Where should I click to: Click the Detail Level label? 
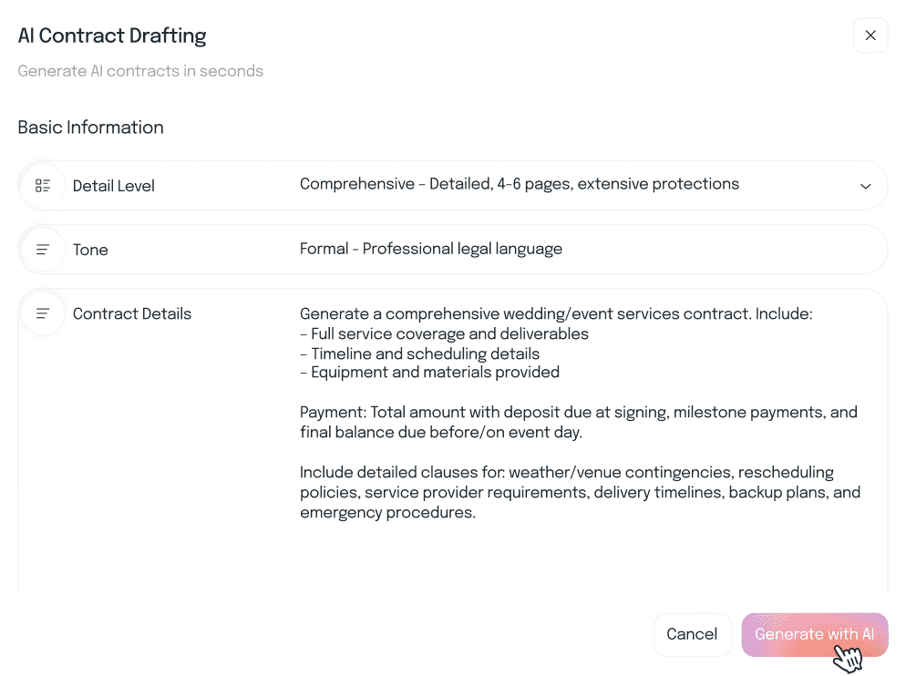click(x=114, y=186)
